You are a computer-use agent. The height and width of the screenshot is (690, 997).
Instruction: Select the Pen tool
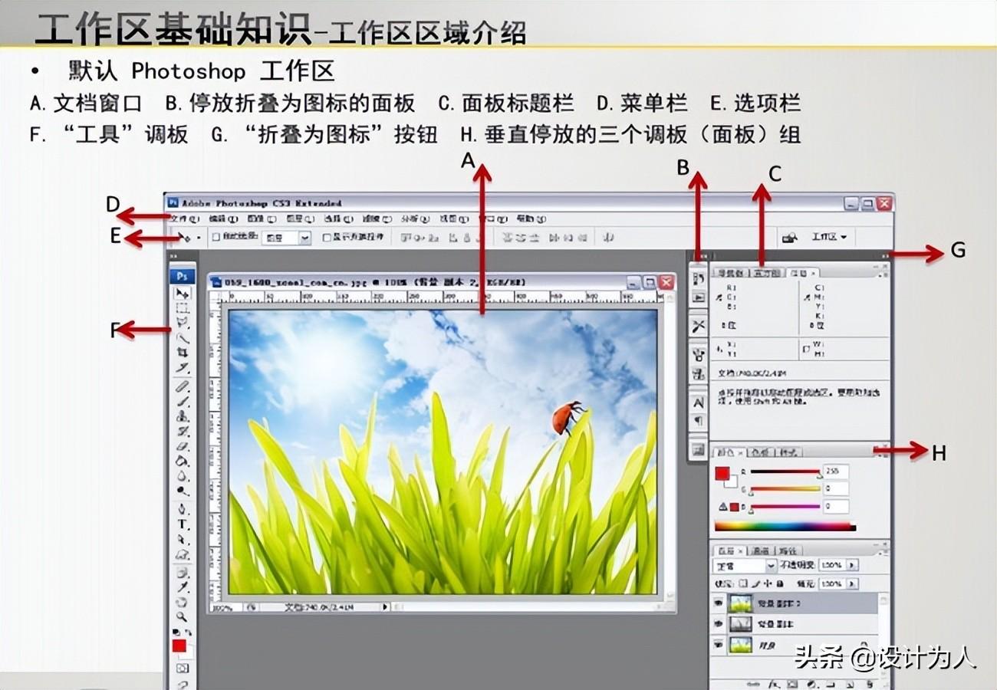183,508
